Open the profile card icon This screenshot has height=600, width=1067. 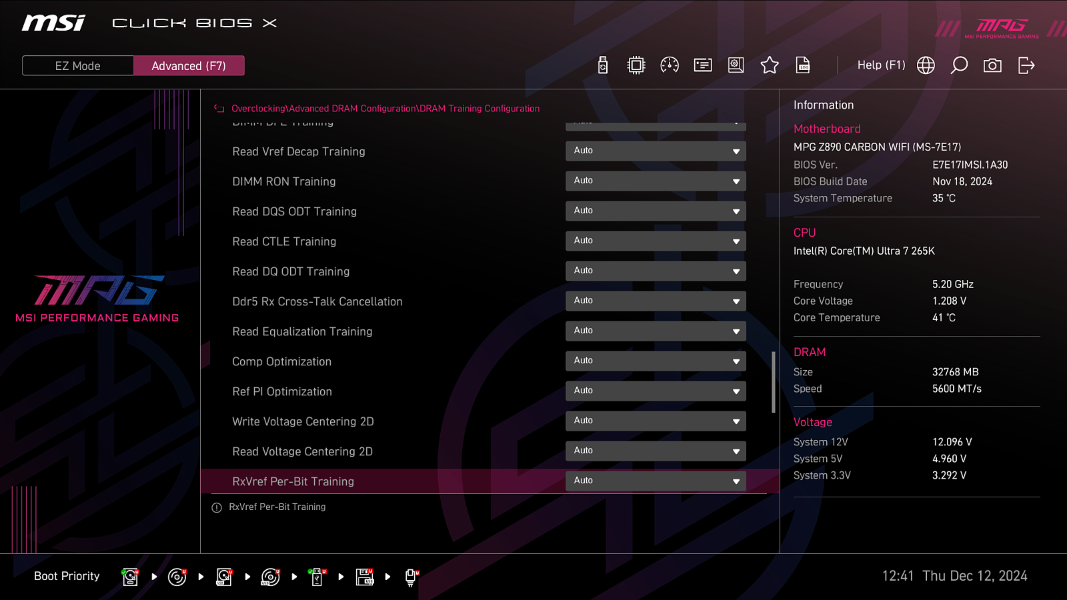(703, 65)
